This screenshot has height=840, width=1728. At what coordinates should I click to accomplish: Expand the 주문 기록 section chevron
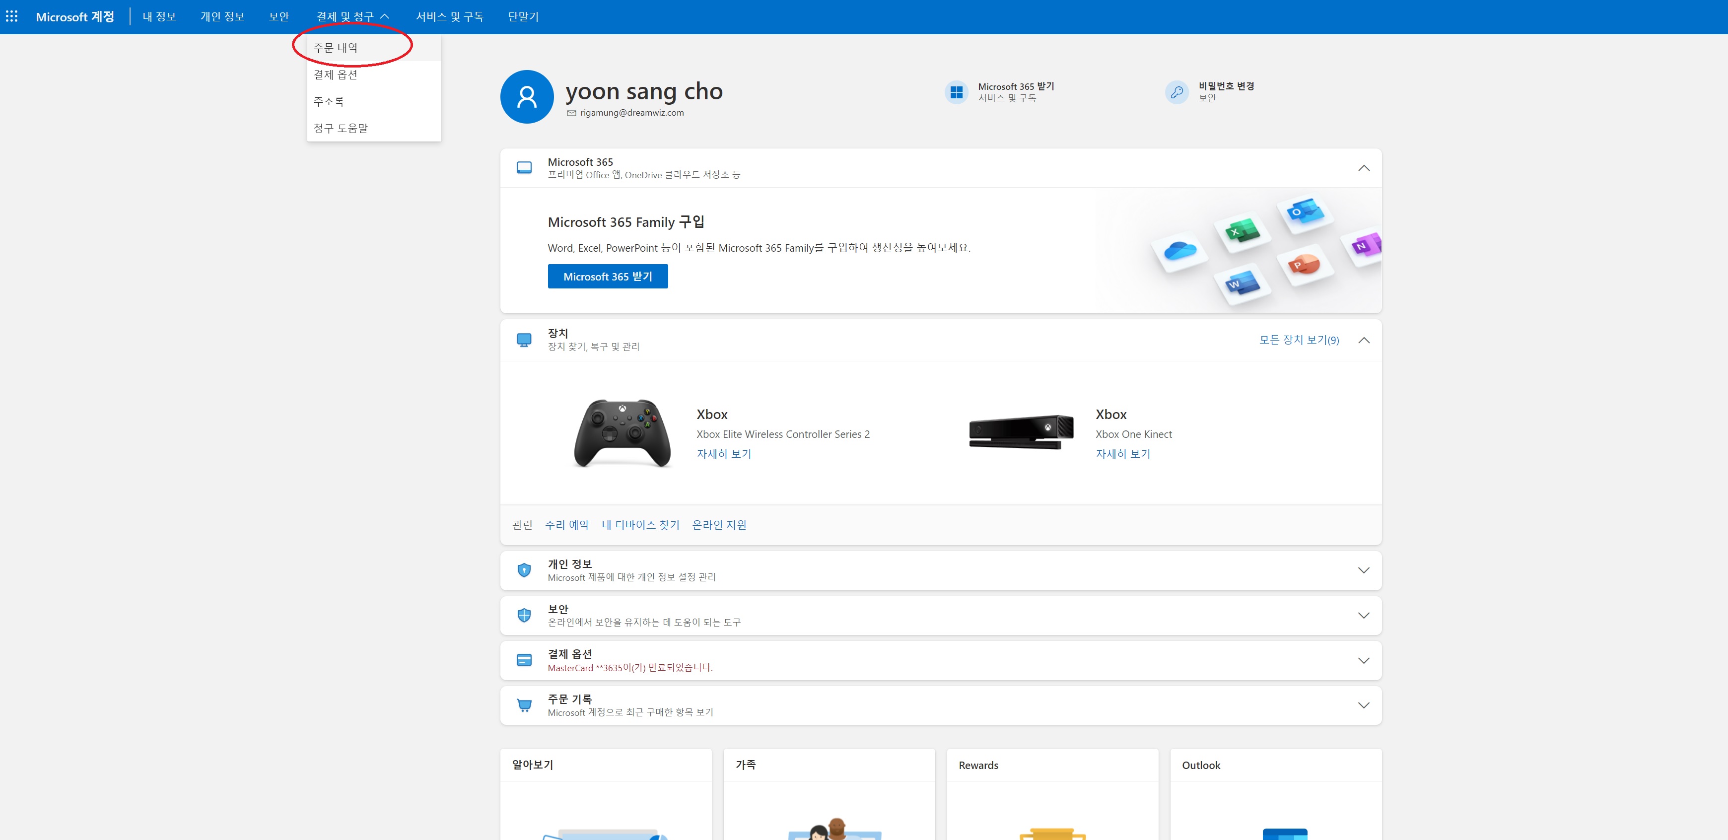[x=1363, y=705]
